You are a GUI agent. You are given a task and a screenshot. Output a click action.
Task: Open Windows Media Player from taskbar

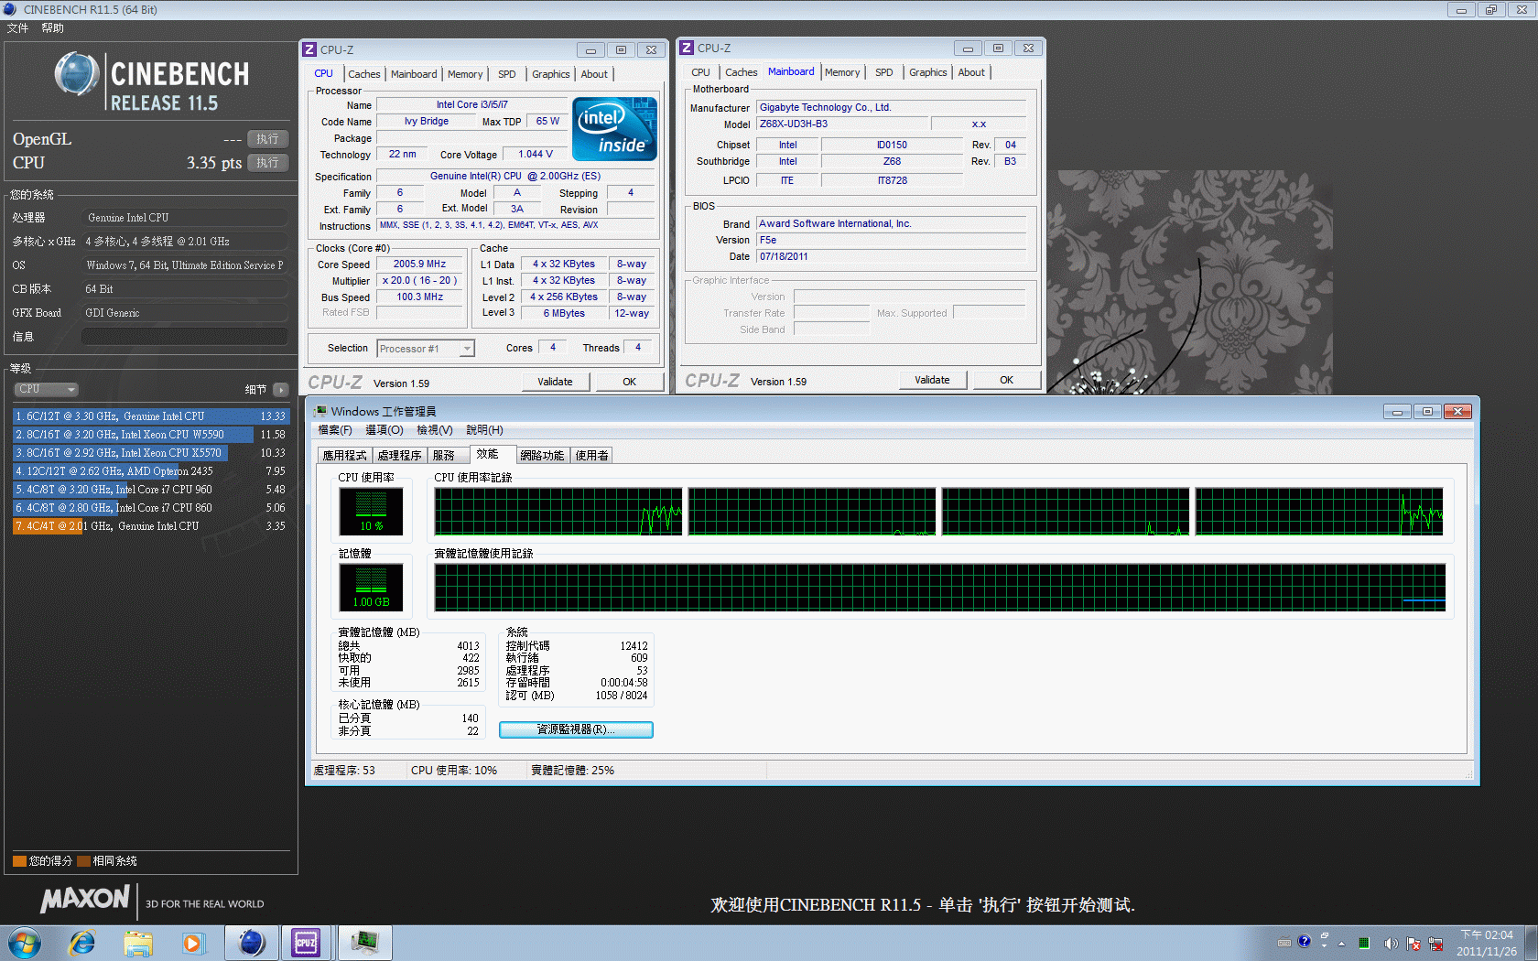pyautogui.click(x=192, y=943)
